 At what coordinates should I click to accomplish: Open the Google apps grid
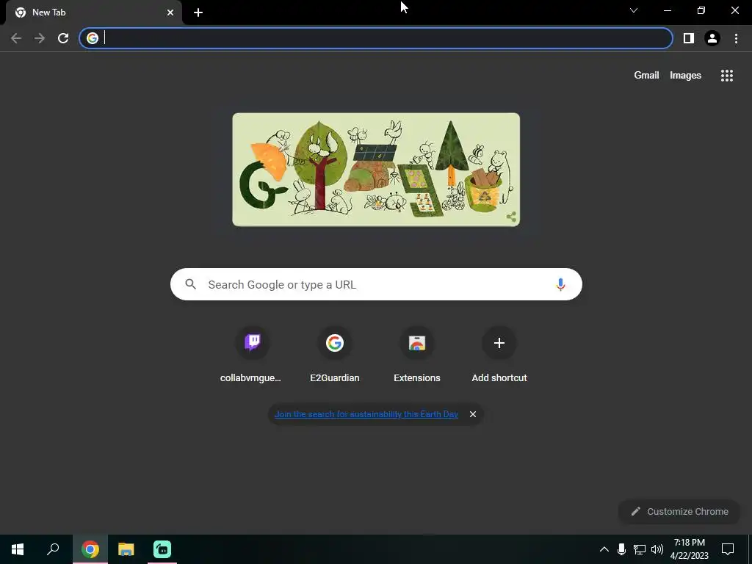click(x=726, y=76)
